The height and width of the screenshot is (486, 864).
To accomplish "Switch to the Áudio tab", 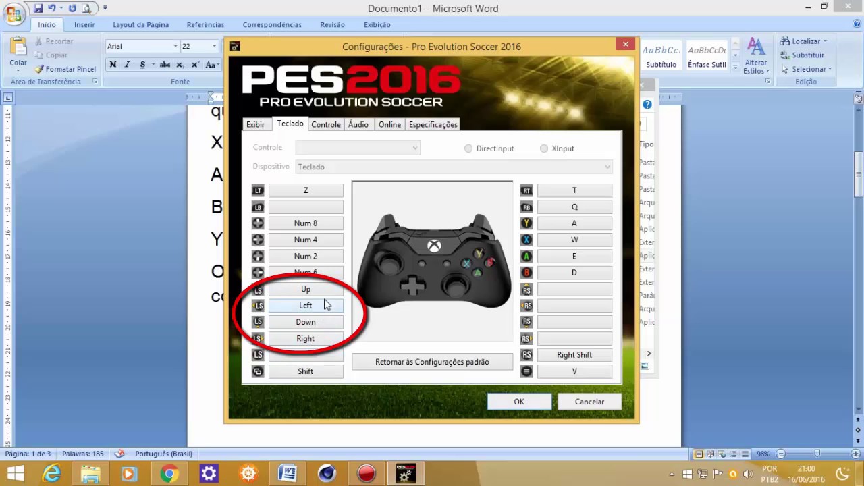I will pyautogui.click(x=358, y=124).
